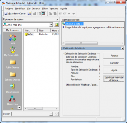Click the move down arrow toolbar icon
Viewport: 127px width, 123px height.
tap(73, 14)
